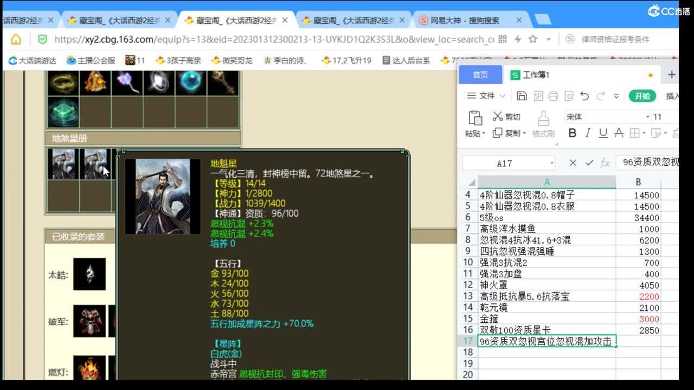Open the 达人后台系 bookmark
The height and width of the screenshot is (390, 694).
[406, 60]
